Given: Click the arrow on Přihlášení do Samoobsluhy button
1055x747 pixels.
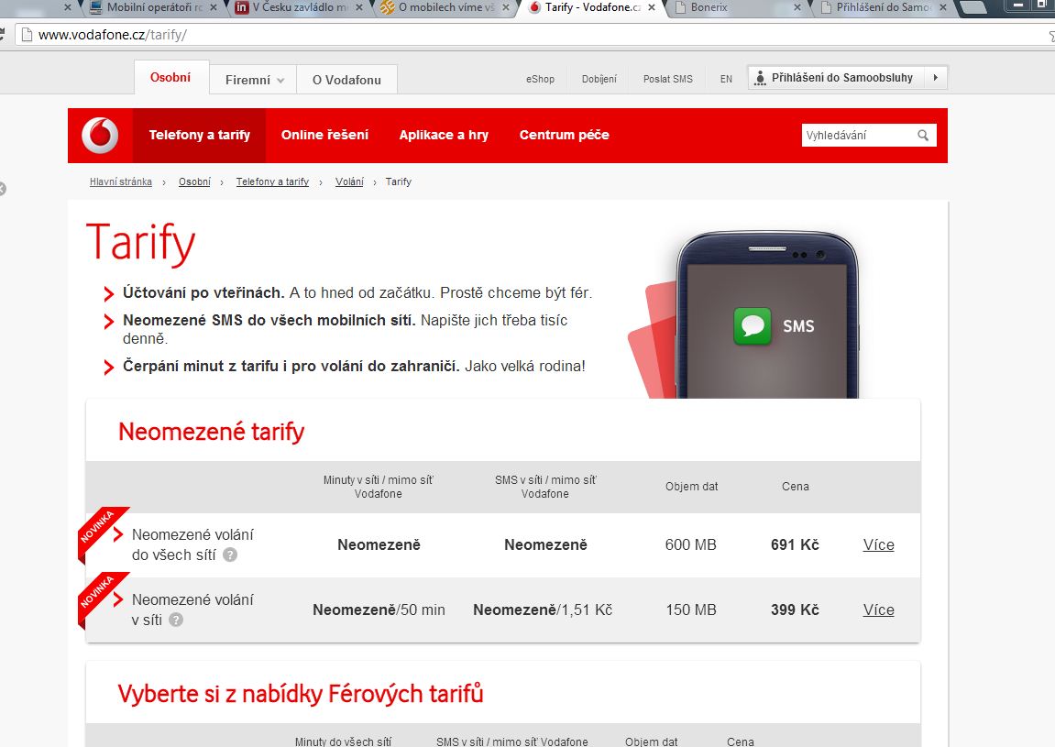Looking at the screenshot, I should [935, 77].
